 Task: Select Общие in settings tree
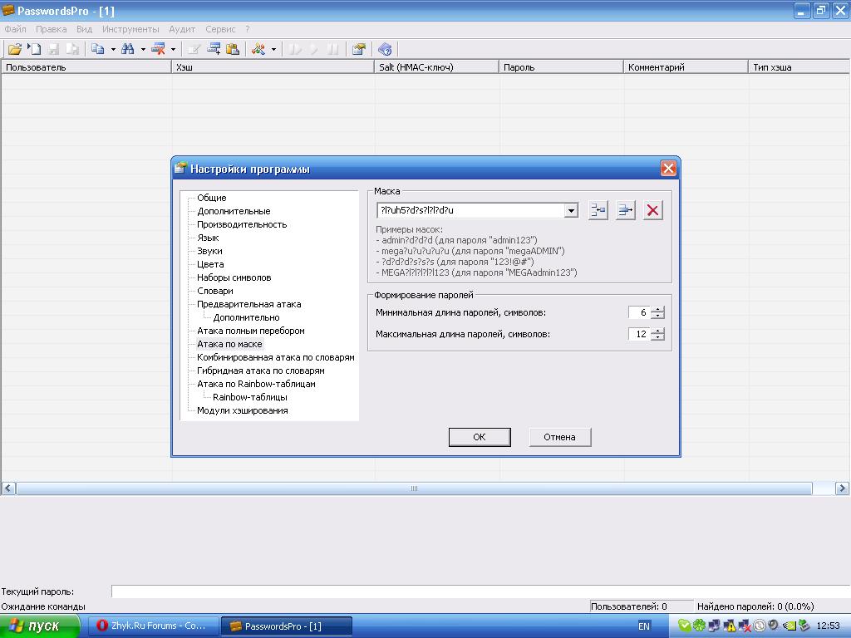[x=212, y=198]
